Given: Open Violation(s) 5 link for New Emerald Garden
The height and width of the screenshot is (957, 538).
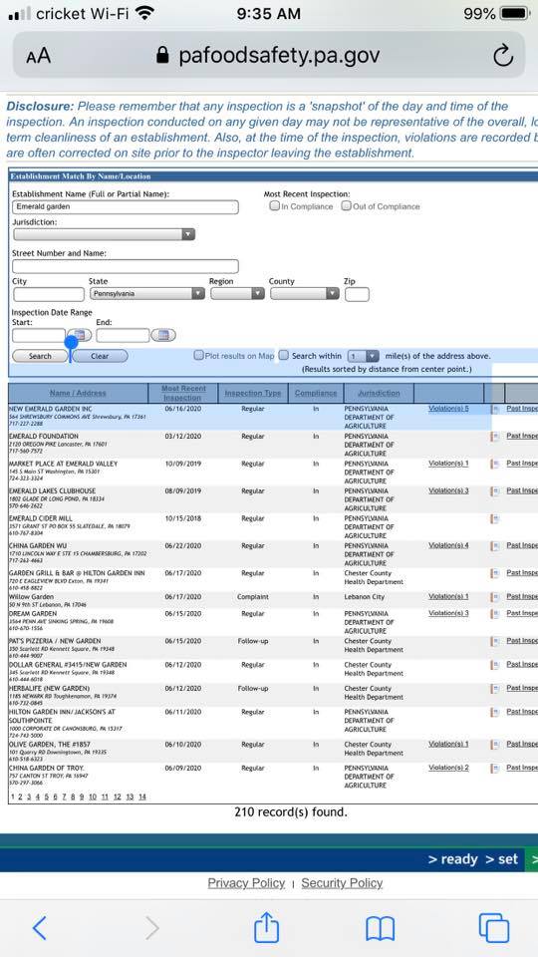Looking at the screenshot, I should pos(448,409).
